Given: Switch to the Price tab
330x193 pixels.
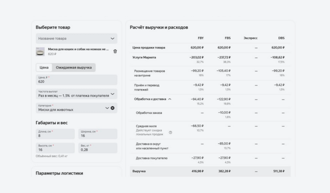Looking at the screenshot, I should pos(44,67).
